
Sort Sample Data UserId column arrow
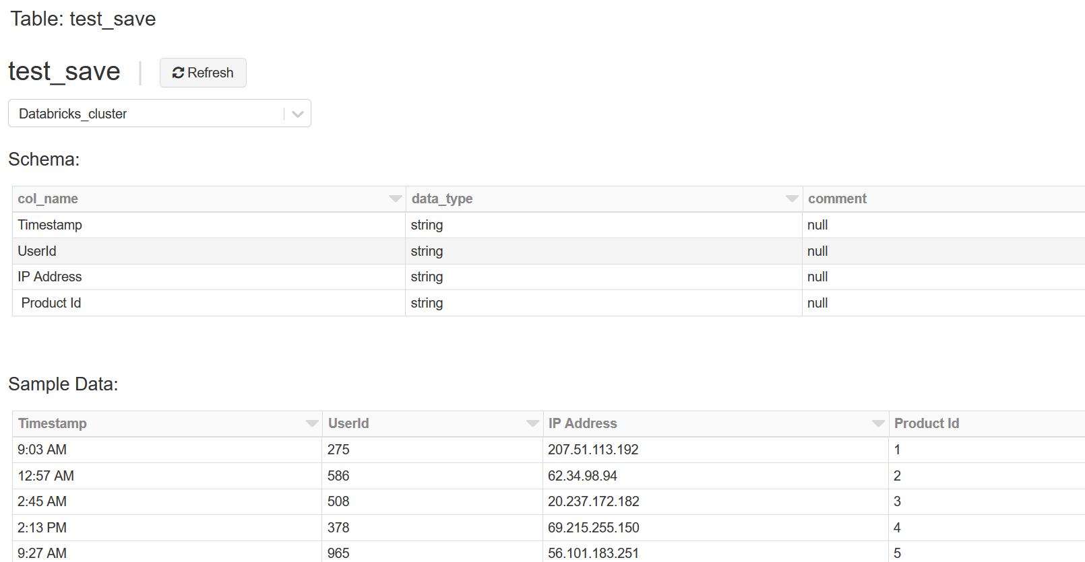tap(532, 423)
